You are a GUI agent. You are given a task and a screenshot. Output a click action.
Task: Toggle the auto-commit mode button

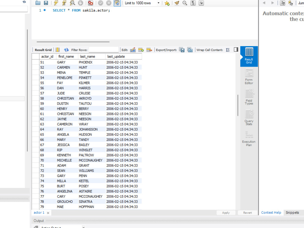[117, 3]
